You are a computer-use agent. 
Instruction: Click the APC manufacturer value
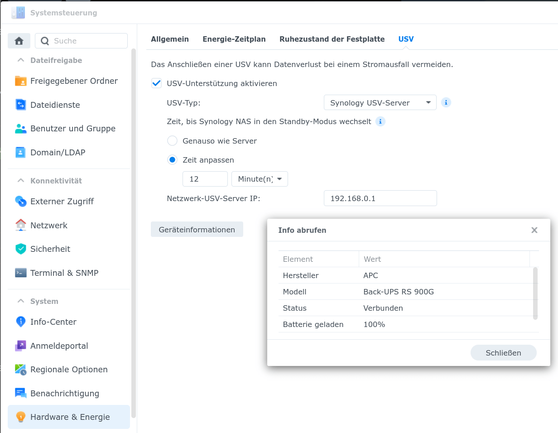coord(370,275)
